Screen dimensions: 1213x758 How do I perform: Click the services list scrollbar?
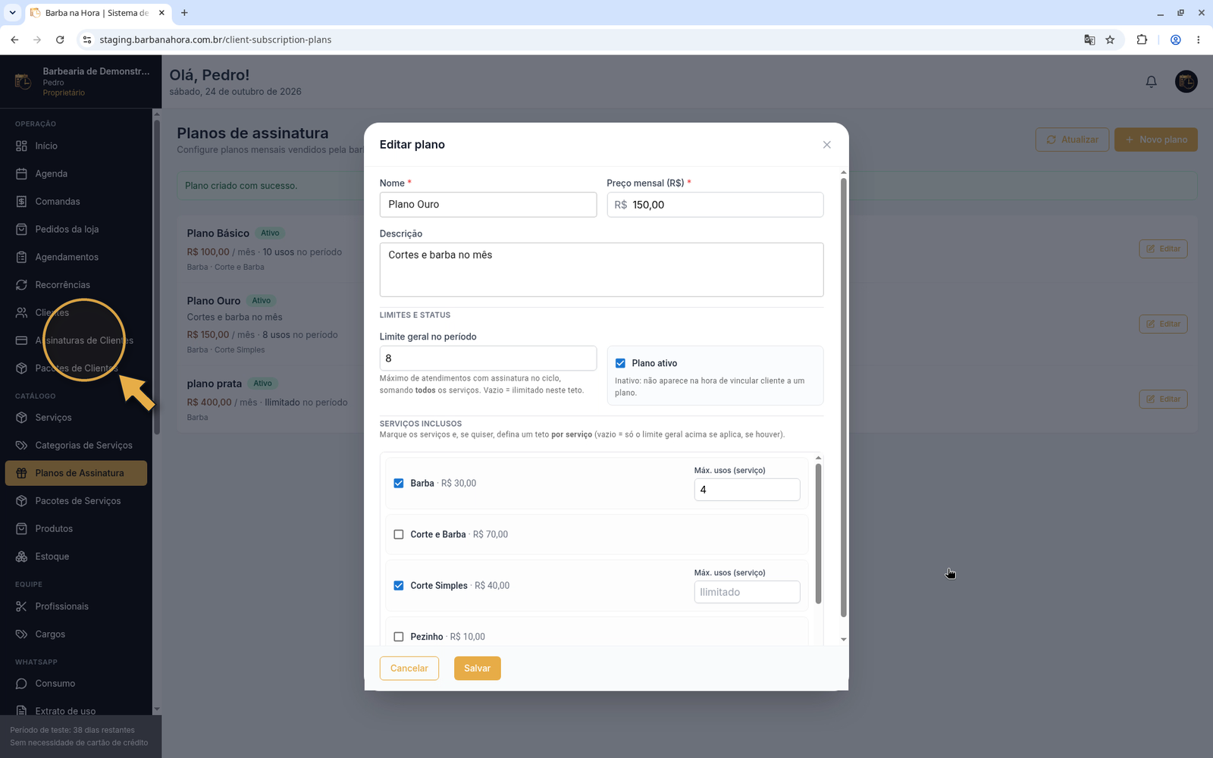coord(818,534)
